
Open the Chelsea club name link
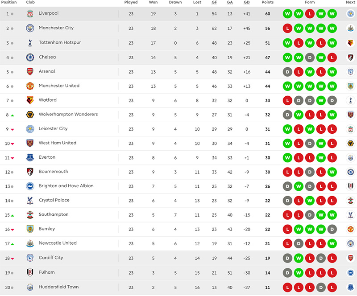47,57
